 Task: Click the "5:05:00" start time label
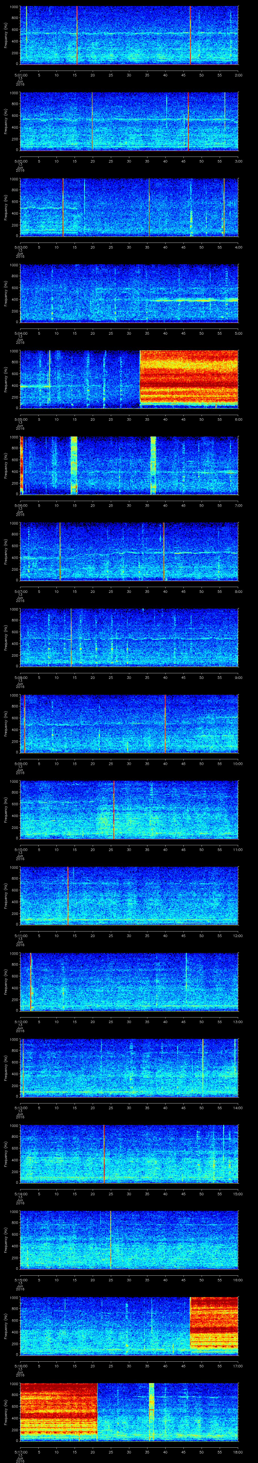click(x=20, y=419)
